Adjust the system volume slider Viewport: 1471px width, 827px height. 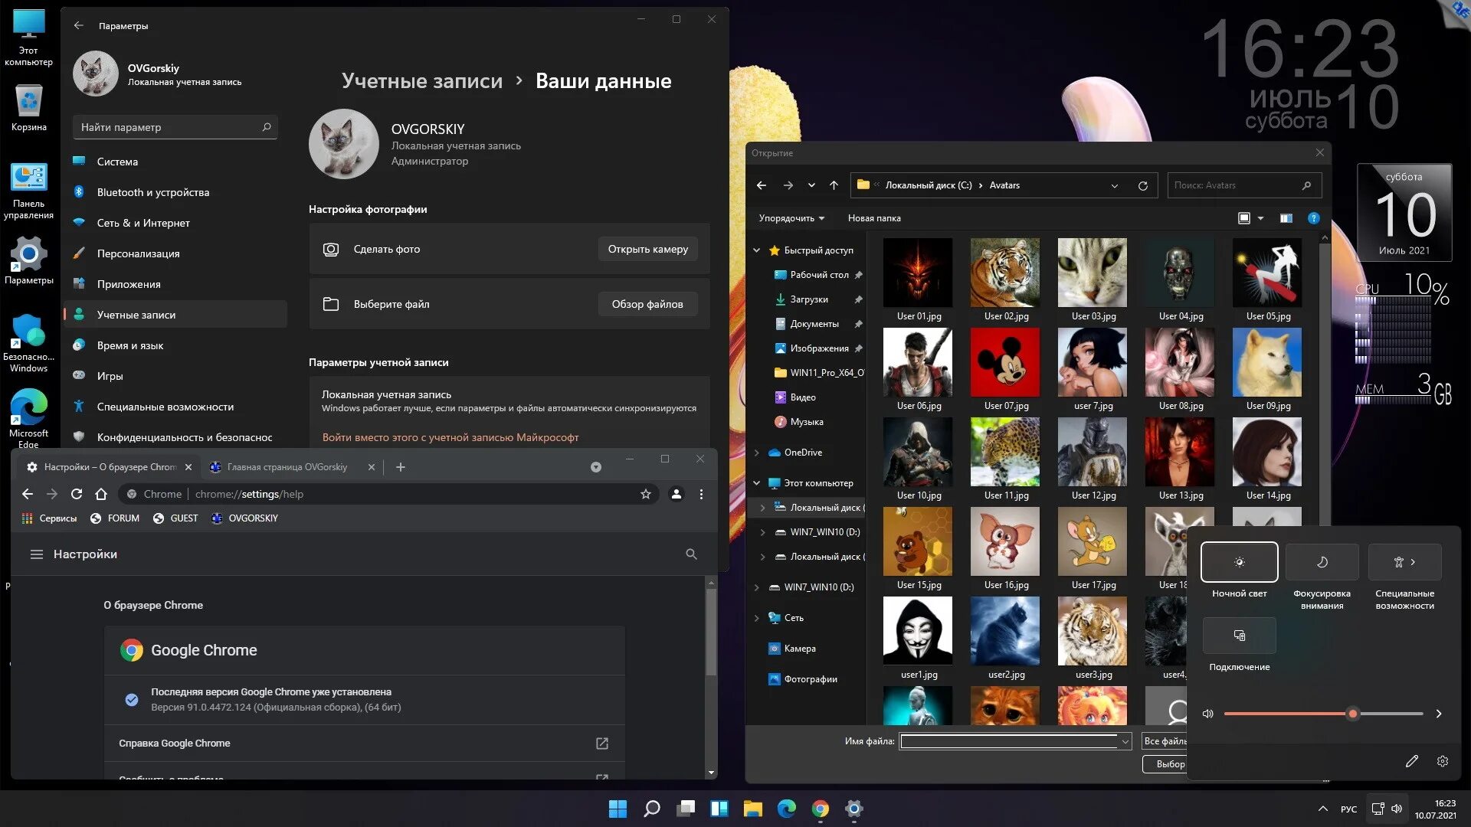point(1353,714)
